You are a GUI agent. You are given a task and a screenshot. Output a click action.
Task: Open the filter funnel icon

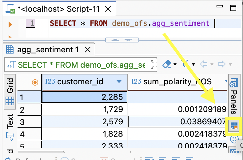click(x=185, y=64)
